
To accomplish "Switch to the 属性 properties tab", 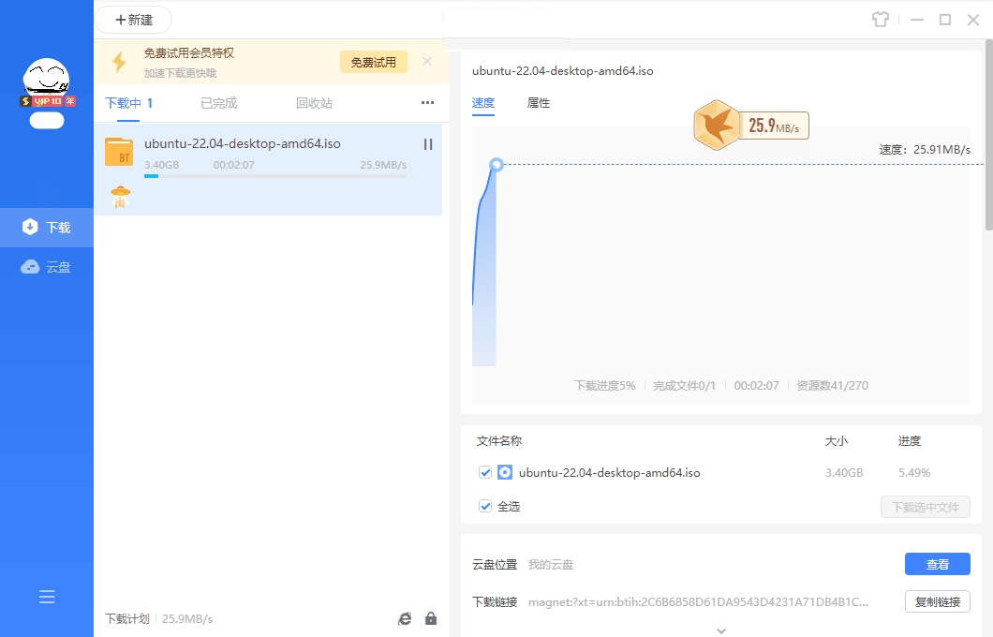I will pyautogui.click(x=539, y=103).
